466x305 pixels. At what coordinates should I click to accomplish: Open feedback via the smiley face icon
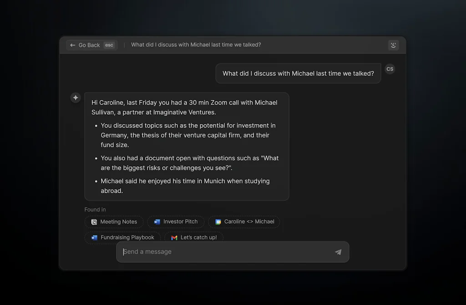point(393,45)
